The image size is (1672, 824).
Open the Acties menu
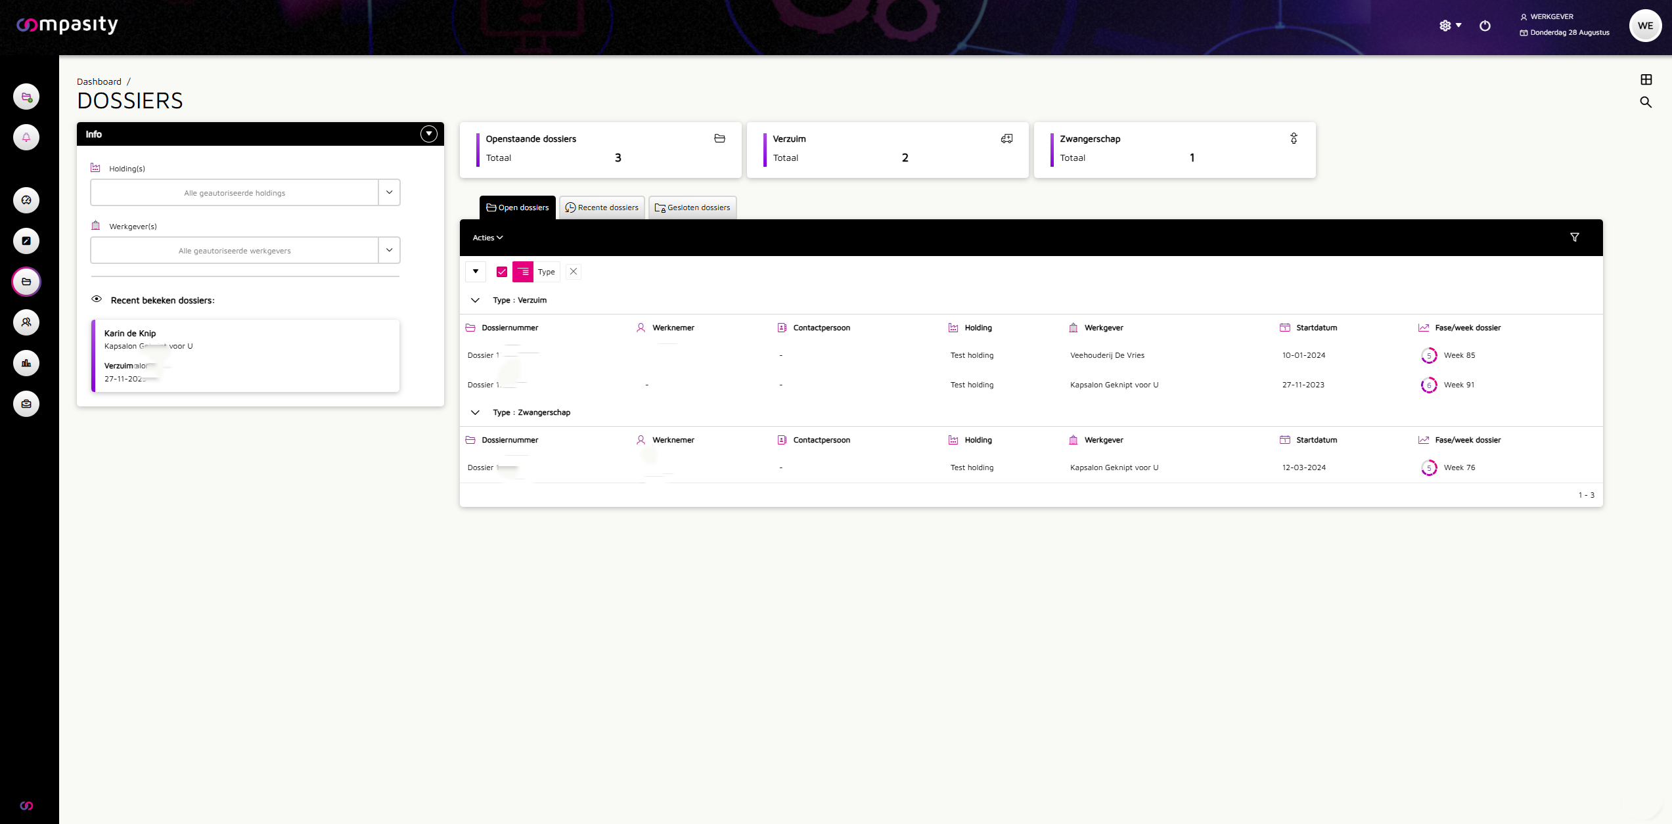point(487,238)
